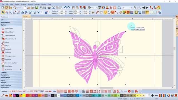
Task: Select blue color swatch 21
Action: click(x=78, y=95)
